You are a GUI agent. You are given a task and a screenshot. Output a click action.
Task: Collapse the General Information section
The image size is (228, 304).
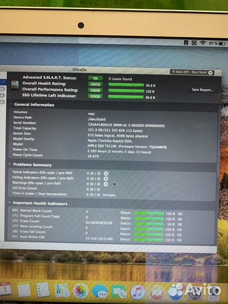pos(11,104)
